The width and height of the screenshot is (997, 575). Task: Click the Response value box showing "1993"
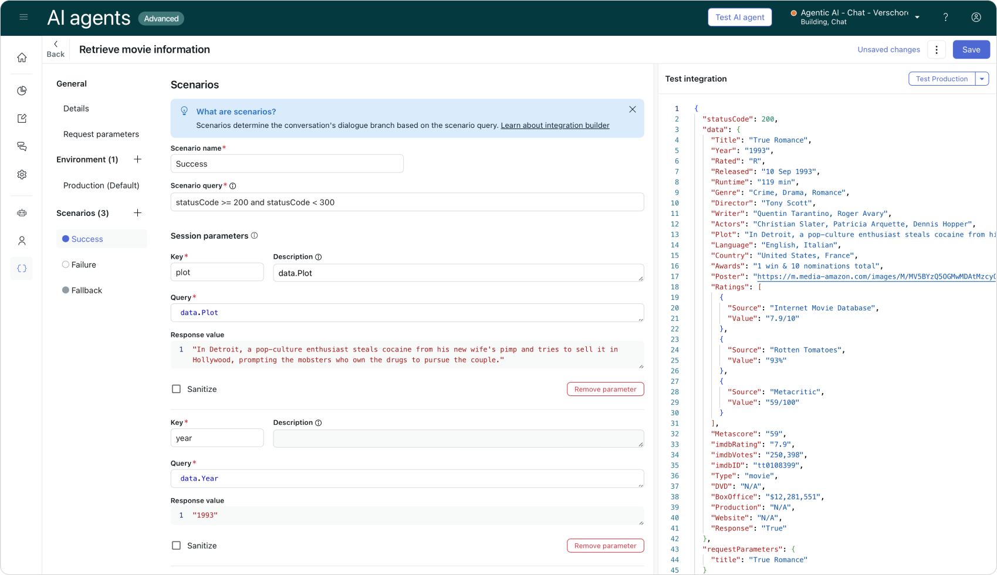point(407,516)
